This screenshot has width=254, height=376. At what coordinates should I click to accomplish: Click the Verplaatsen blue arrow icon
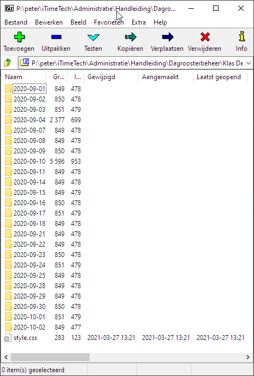(x=168, y=37)
